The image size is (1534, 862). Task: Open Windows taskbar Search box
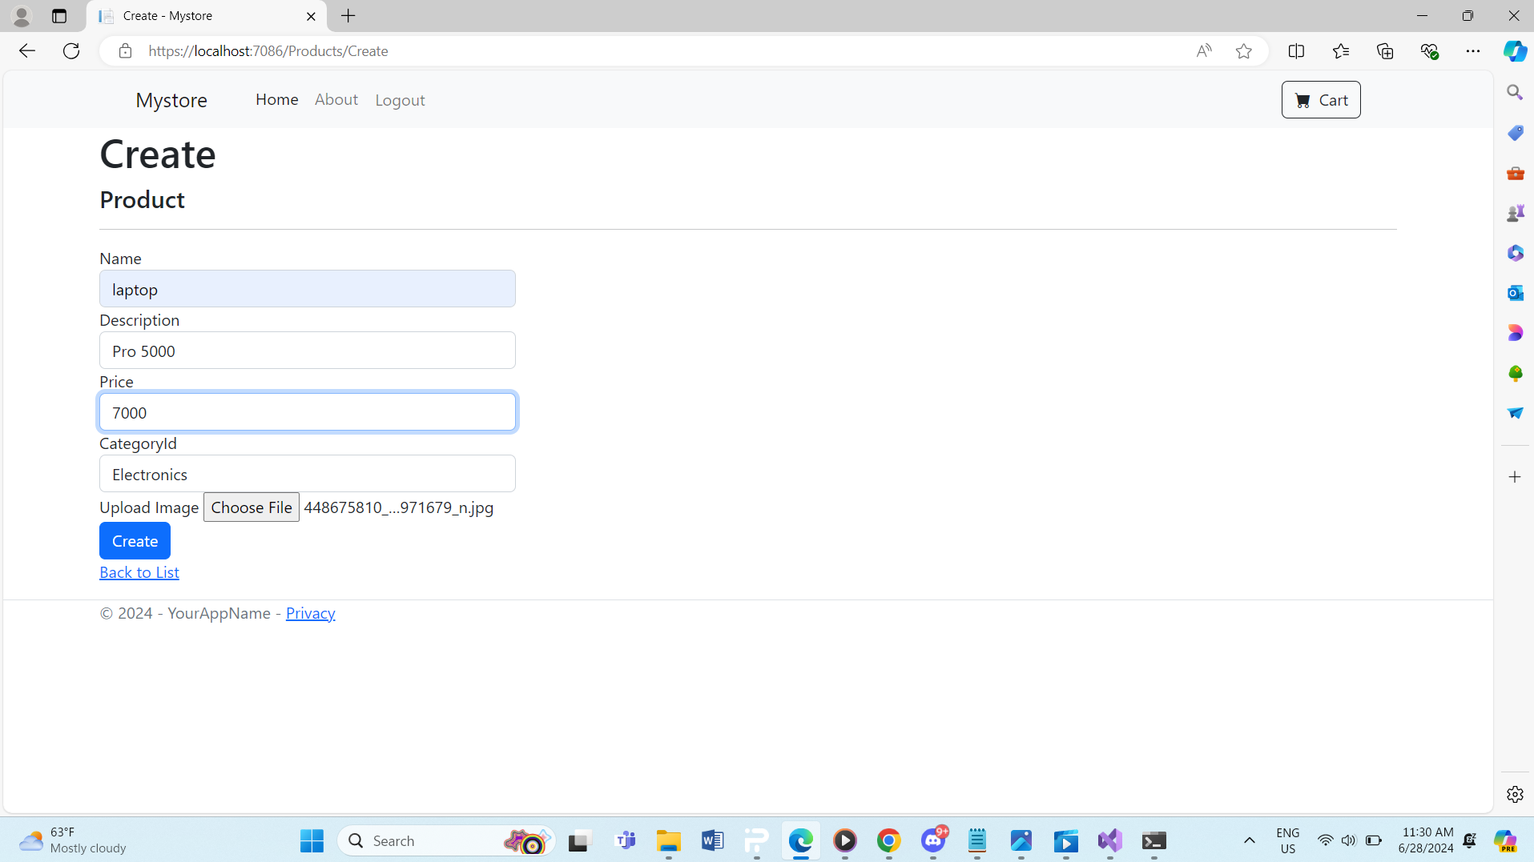click(446, 840)
